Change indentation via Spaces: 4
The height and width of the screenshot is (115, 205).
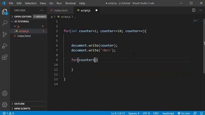134,113
